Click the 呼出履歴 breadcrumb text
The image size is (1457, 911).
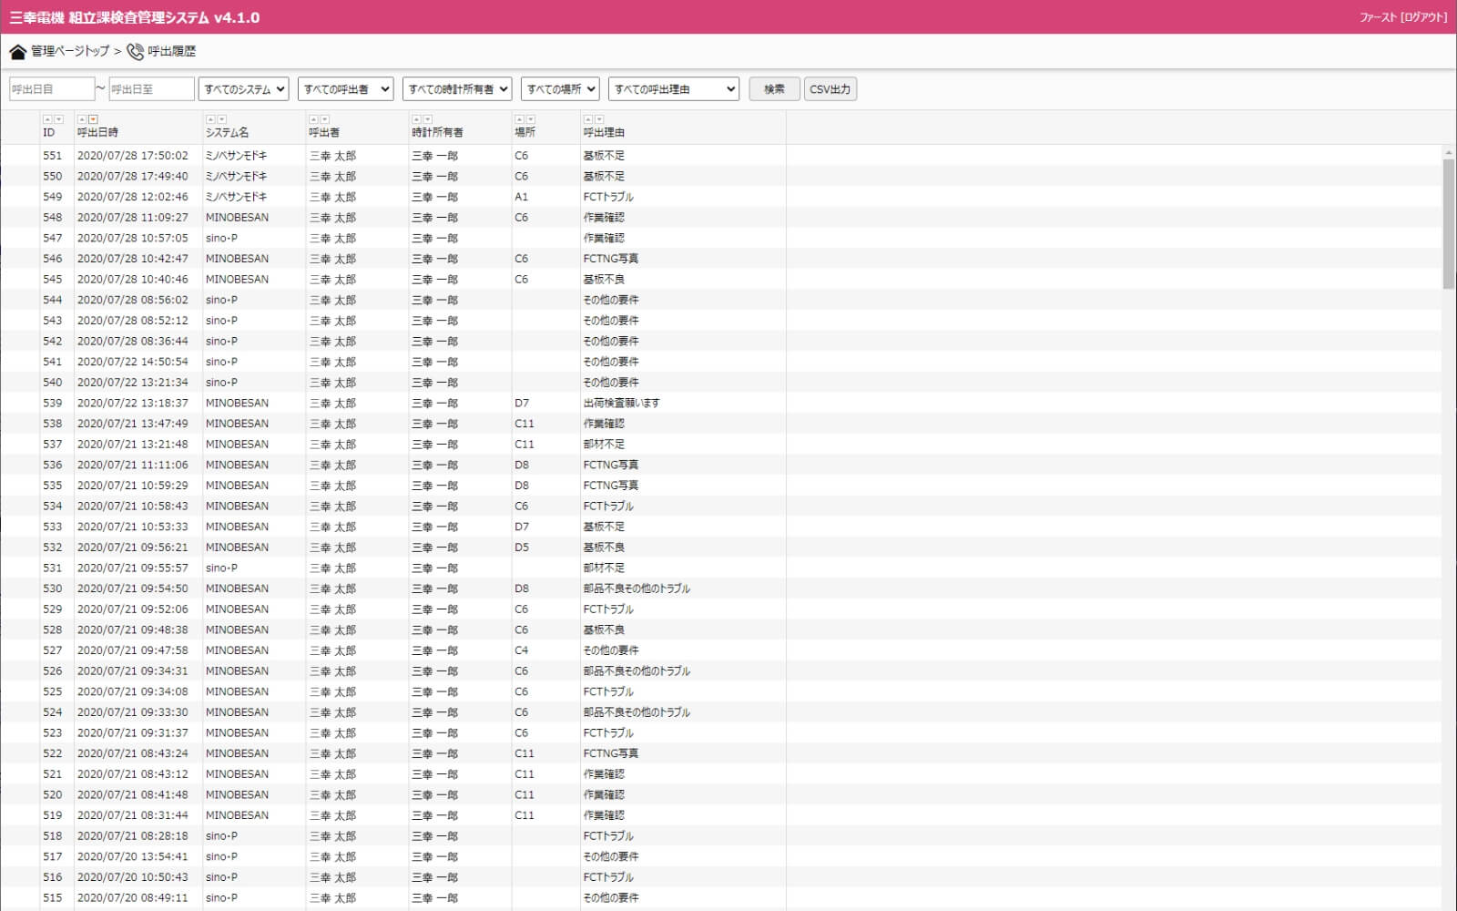click(172, 51)
